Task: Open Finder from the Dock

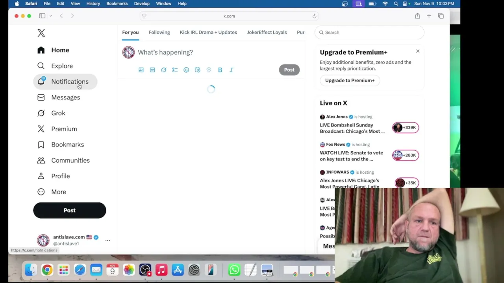Action: click(x=31, y=270)
